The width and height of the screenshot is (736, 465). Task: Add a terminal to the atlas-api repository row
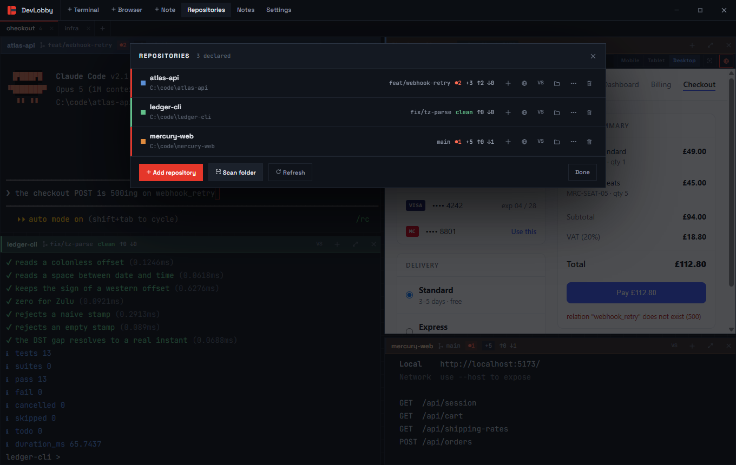click(508, 83)
